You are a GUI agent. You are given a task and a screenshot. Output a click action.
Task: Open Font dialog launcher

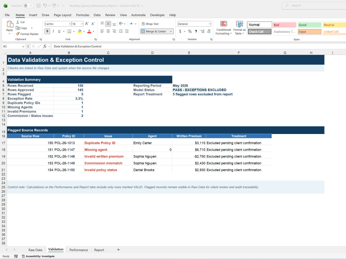(x=95, y=39)
